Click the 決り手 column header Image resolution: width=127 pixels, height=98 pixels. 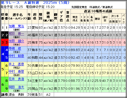pos(115,16)
